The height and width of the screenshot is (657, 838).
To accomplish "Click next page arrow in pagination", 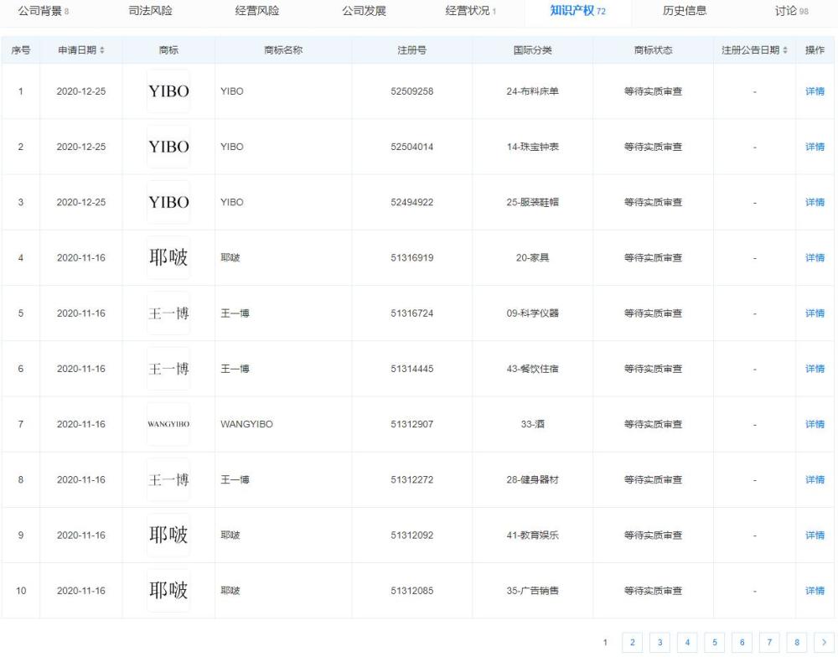I will pyautogui.click(x=824, y=643).
